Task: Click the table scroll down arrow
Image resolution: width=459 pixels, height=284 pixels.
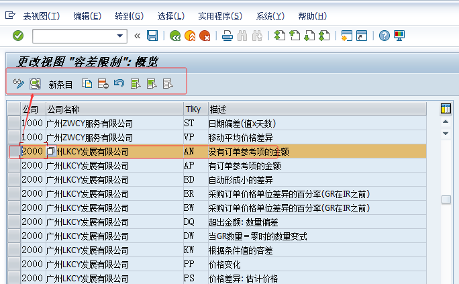Action: [446, 133]
